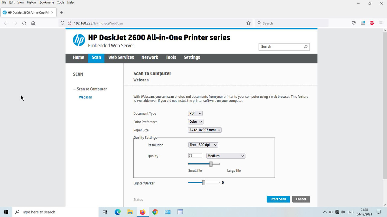Open a new browser tab
The height and width of the screenshot is (217, 387).
(x=62, y=12)
